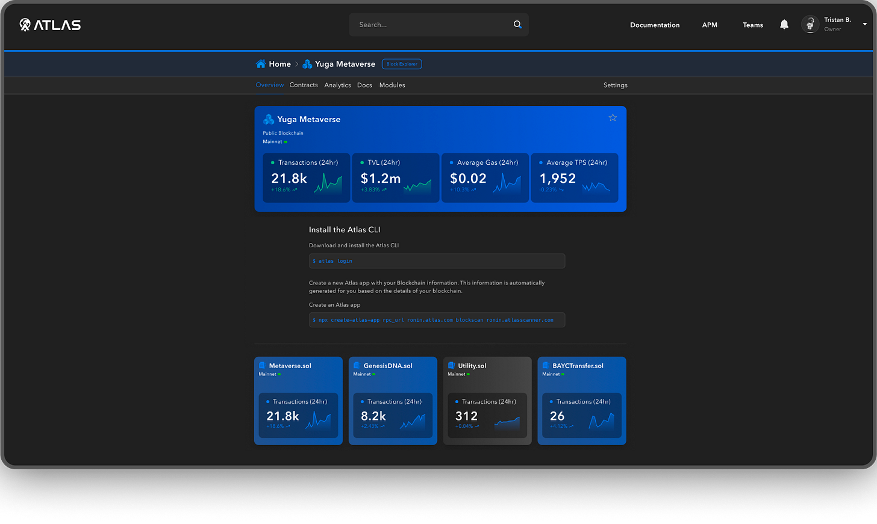Open the Overview tab
The height and width of the screenshot is (524, 877).
tap(269, 85)
